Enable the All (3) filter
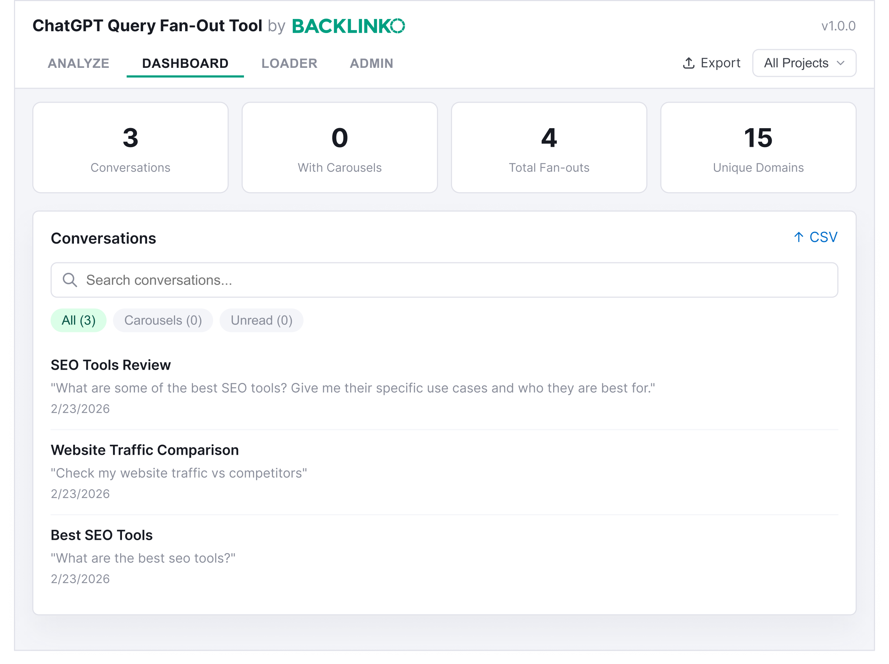The width and height of the screenshot is (889, 664). click(78, 321)
